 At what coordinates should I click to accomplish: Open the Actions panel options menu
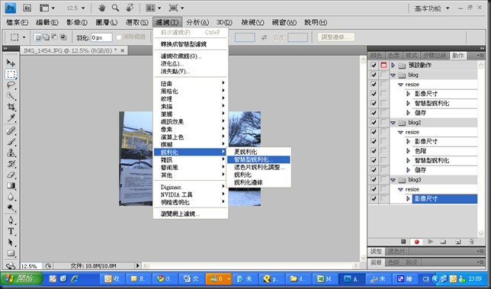coord(480,56)
